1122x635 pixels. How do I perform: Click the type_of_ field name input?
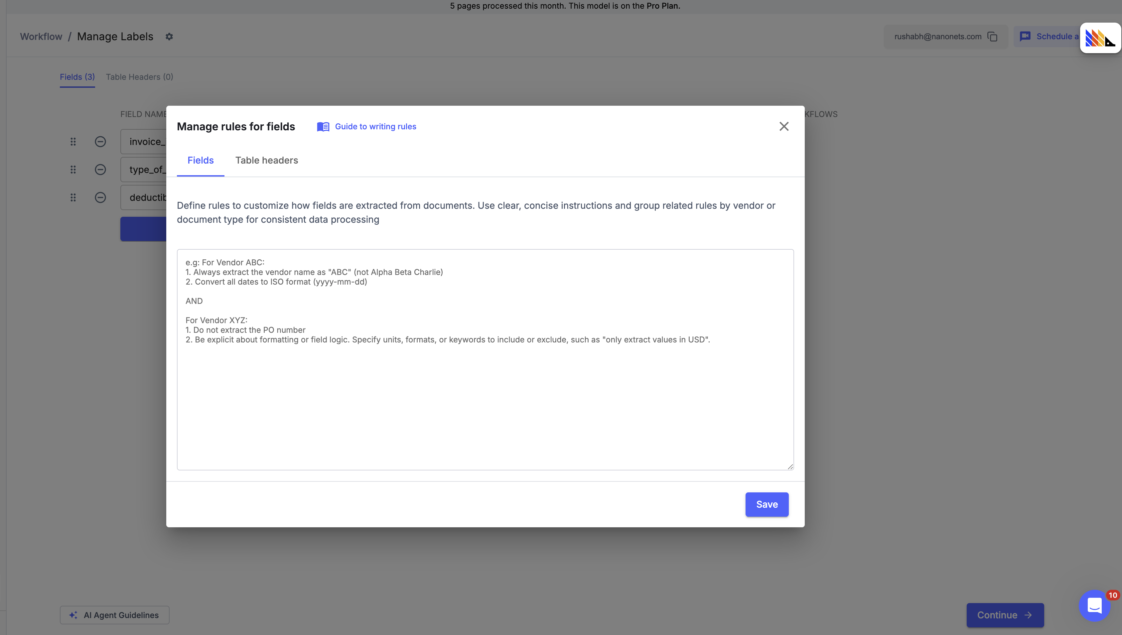tap(144, 170)
